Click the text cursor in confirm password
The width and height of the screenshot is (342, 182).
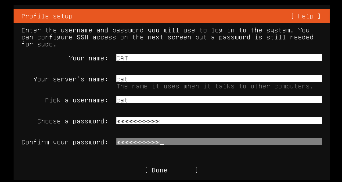(162, 143)
